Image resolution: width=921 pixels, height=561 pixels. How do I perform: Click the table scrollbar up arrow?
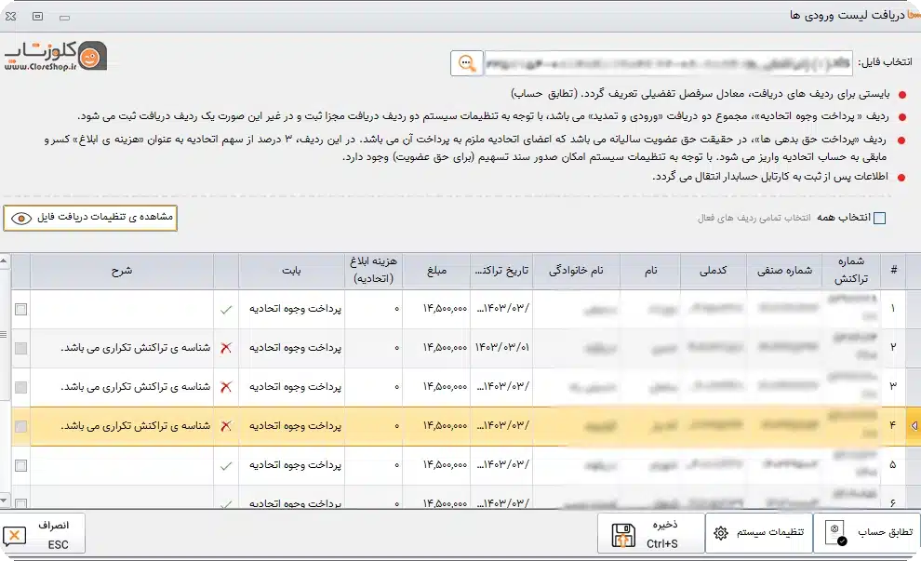pyautogui.click(x=4, y=260)
